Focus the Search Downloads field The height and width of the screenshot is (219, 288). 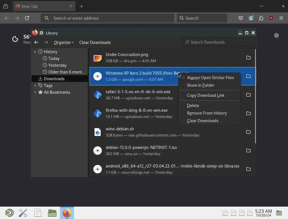coord(219,42)
